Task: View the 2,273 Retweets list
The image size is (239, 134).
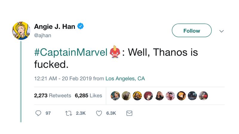Action: click(x=53, y=96)
